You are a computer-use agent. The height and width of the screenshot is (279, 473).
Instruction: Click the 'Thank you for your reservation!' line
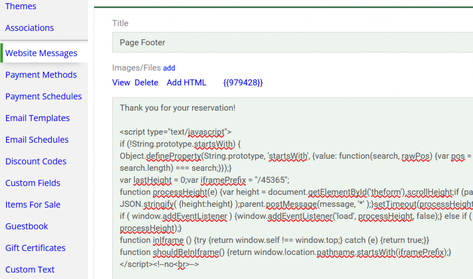[x=177, y=108]
